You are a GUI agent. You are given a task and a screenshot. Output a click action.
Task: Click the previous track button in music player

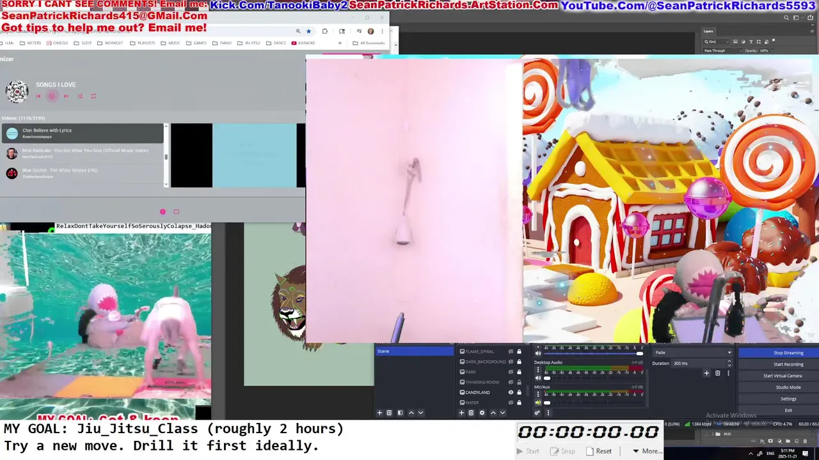coord(38,96)
